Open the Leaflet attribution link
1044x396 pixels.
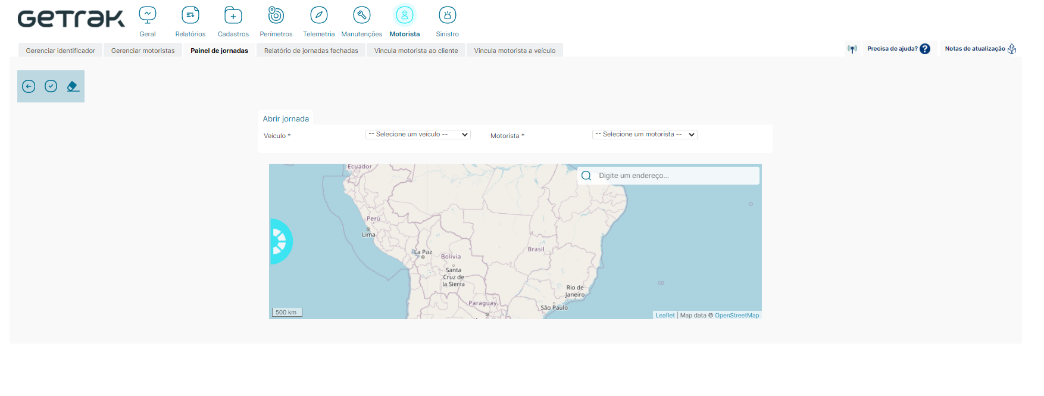pos(665,316)
